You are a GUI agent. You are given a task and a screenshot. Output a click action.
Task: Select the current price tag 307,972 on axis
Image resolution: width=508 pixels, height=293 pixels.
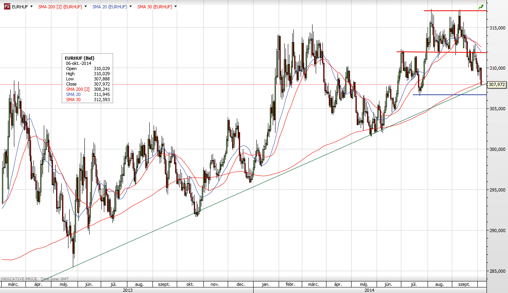[x=497, y=84]
